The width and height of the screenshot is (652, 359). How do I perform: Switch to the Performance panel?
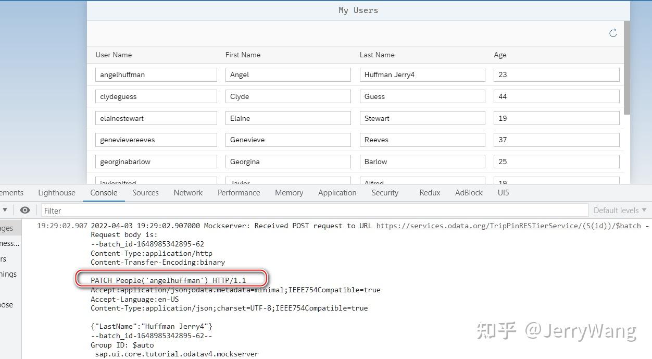pos(239,193)
